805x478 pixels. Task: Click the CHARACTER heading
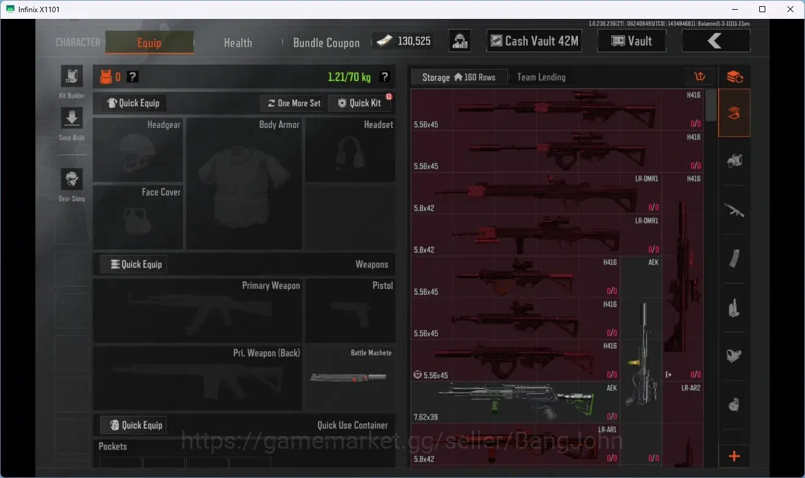pos(78,42)
